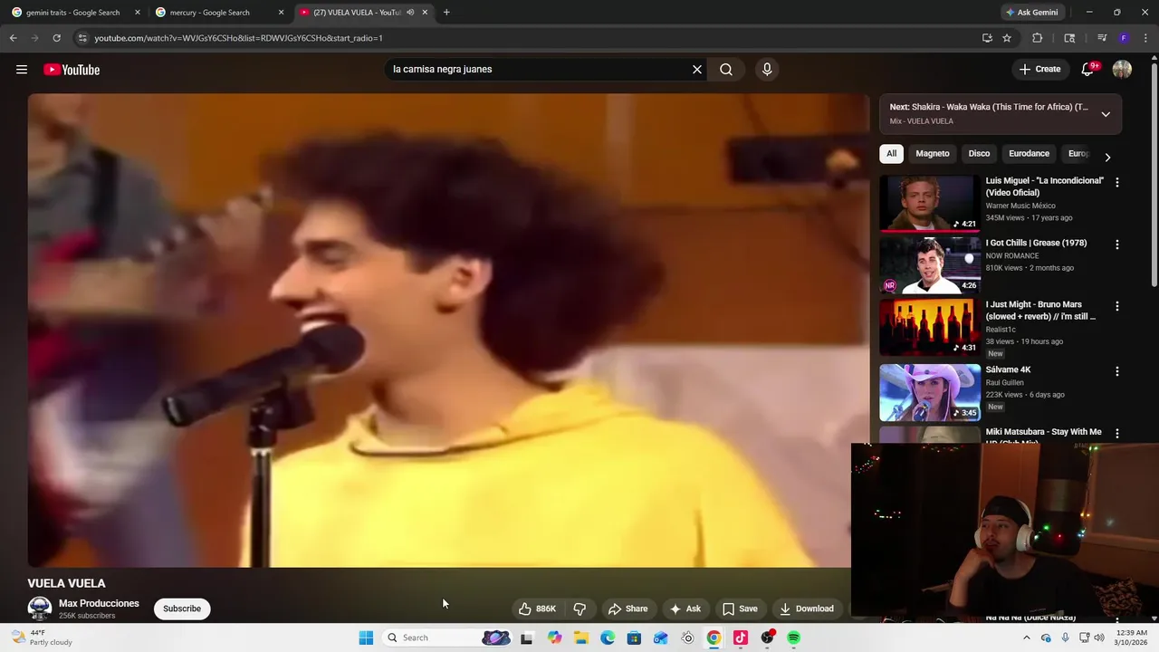The height and width of the screenshot is (652, 1159).
Task: Subscribe to Max Producciones
Action: click(x=182, y=609)
